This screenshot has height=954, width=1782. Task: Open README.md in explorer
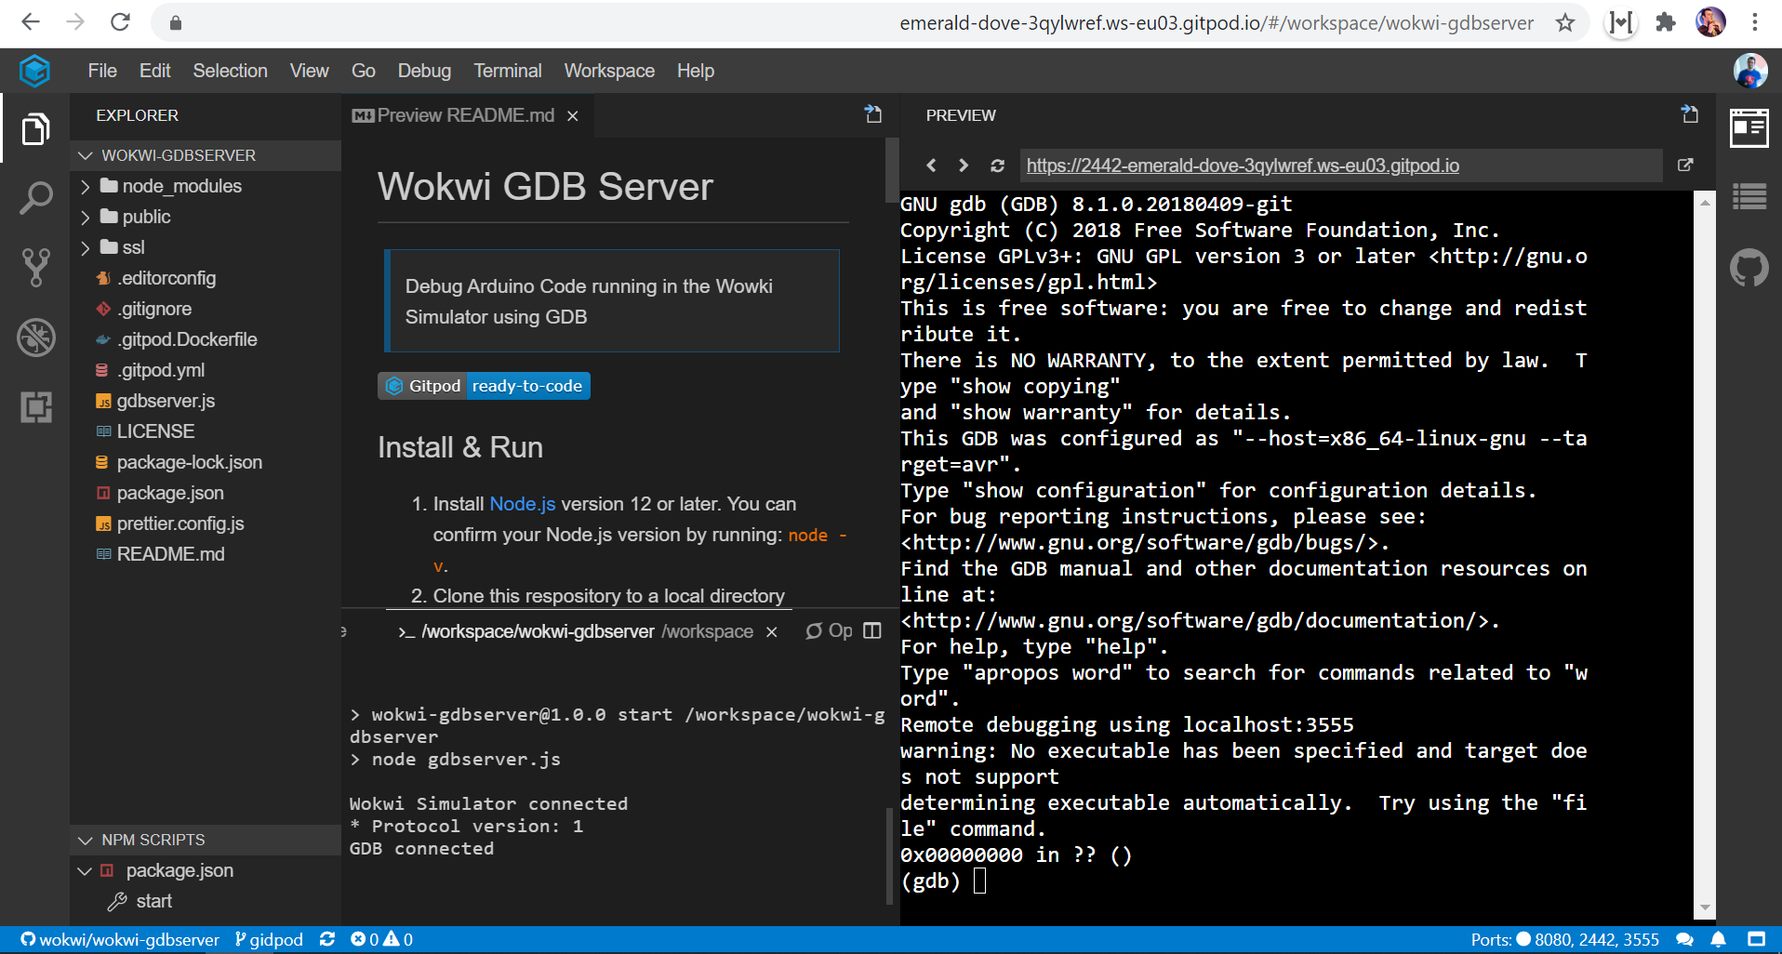tap(170, 554)
